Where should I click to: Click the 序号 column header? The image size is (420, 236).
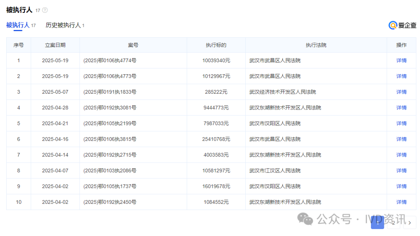coord(19,45)
